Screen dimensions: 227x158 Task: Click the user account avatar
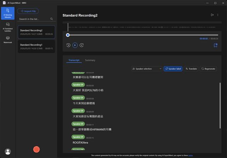click(8, 151)
